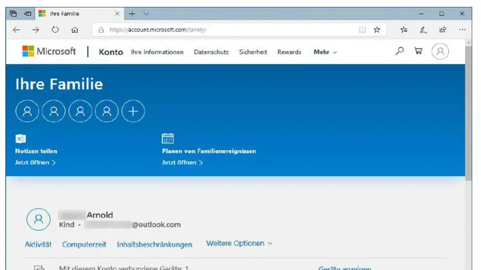This screenshot has width=481, height=270.
Task: Add notes with the pen icon
Action: (423, 30)
